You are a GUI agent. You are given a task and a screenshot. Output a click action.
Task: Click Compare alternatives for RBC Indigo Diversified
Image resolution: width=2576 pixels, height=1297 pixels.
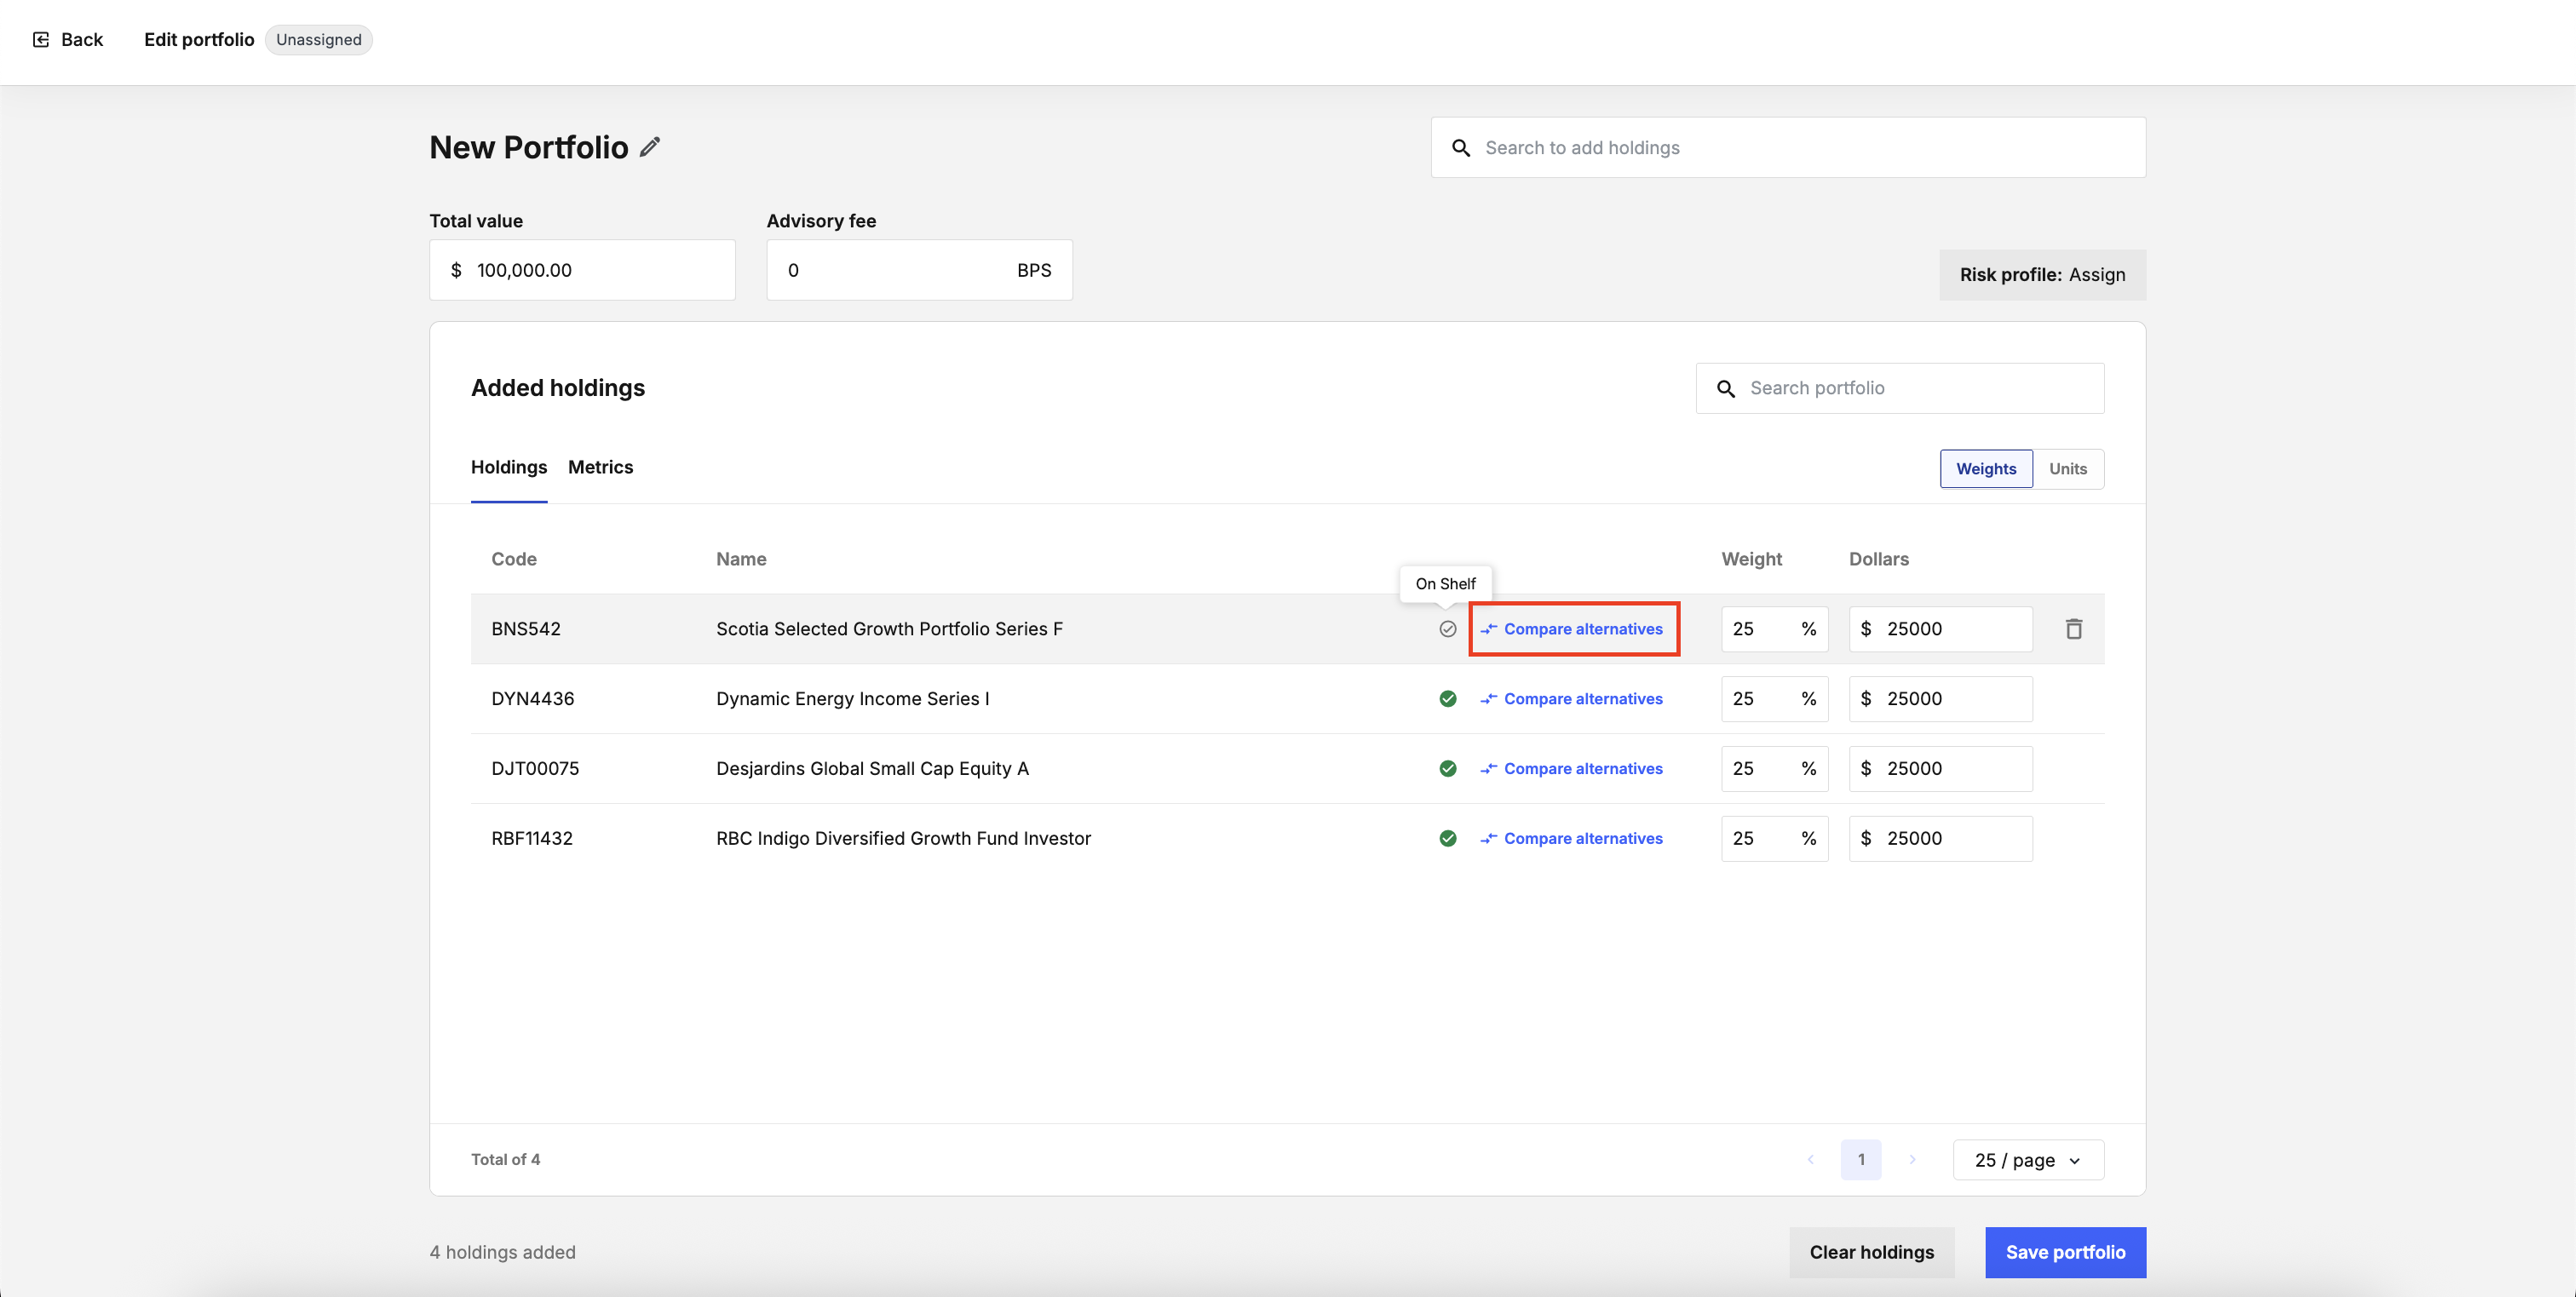[x=1572, y=839]
